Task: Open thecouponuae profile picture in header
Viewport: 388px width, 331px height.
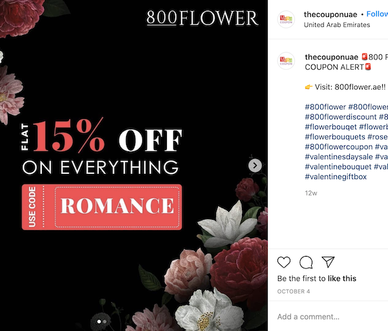Action: point(286,19)
